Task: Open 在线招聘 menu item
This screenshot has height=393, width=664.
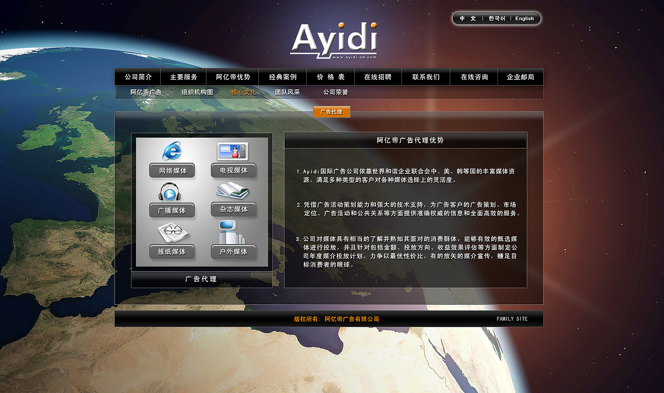Action: pyautogui.click(x=378, y=77)
